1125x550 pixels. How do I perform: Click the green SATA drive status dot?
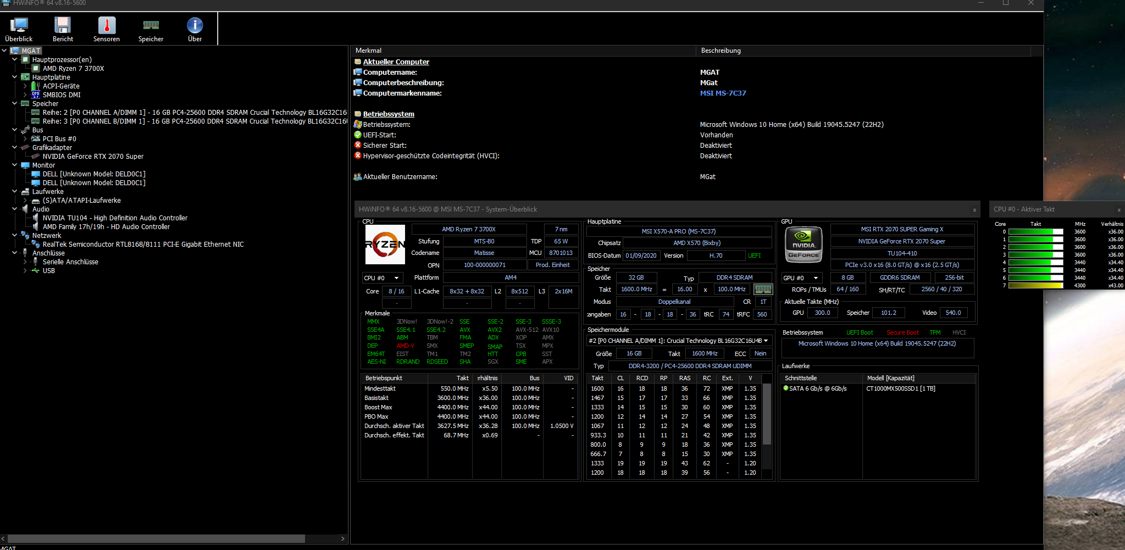point(786,388)
